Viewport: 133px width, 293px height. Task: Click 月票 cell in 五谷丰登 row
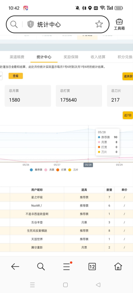click(84, 222)
